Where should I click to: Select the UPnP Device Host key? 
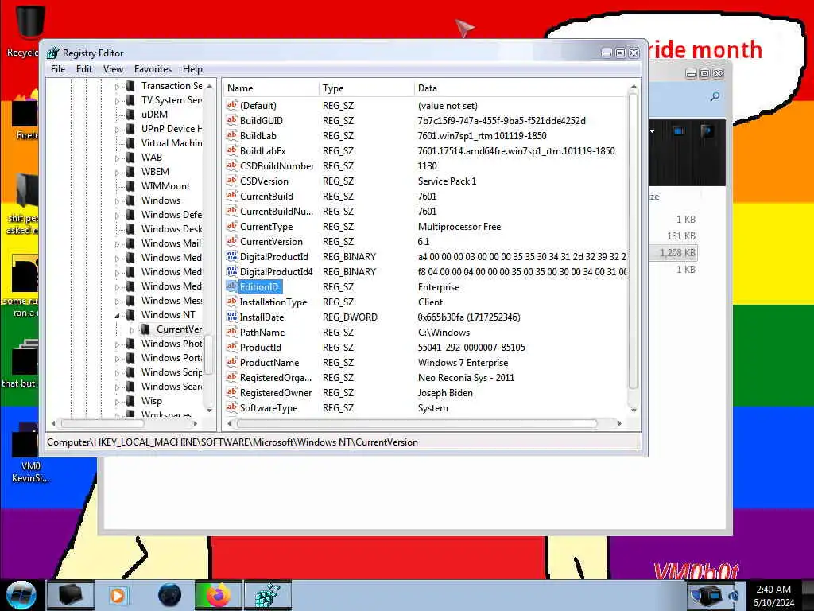pyautogui.click(x=172, y=129)
